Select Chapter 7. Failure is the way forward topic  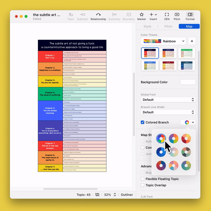[50, 146]
